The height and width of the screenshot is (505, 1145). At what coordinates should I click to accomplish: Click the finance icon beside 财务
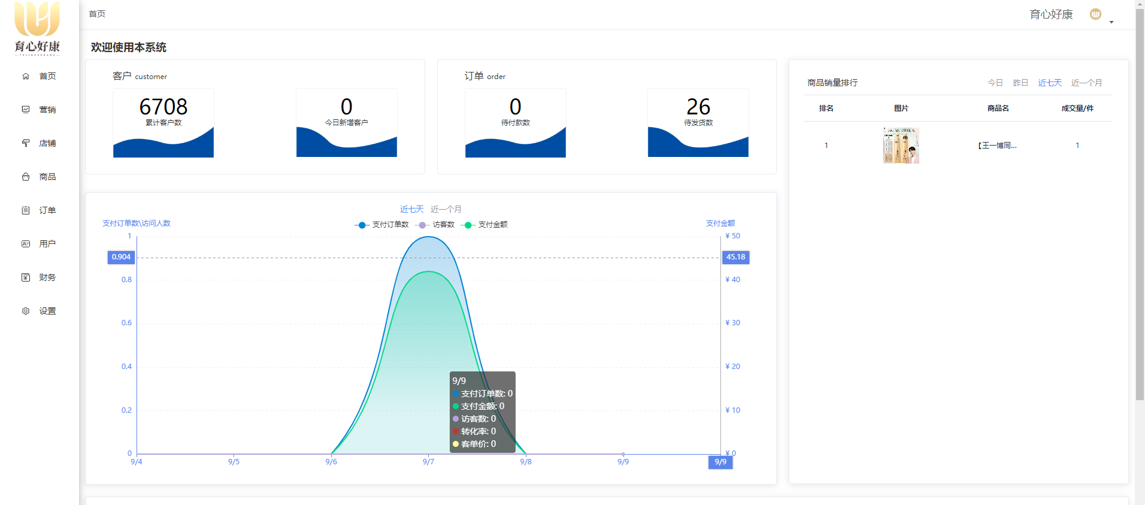pos(26,277)
